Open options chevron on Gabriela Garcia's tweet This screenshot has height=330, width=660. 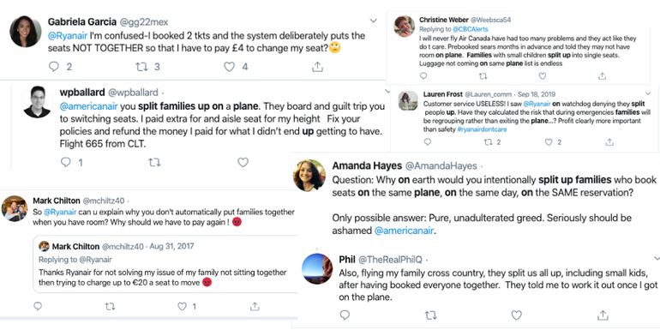pyautogui.click(x=373, y=21)
